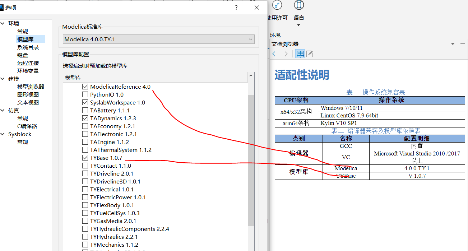Viewport: 468px width, 251px height.
Task: Tick the TYFuelCellSys 1.0.3 checkbox
Action: click(85, 213)
